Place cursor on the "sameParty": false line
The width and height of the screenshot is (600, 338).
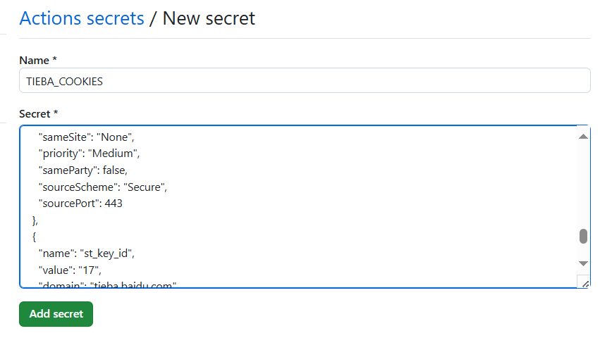(82, 170)
